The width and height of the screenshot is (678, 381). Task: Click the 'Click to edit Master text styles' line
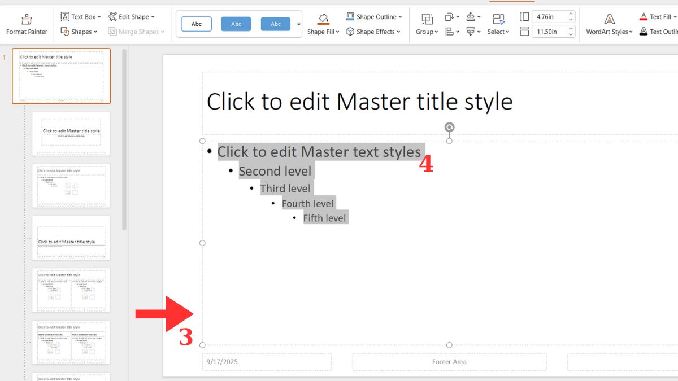point(319,151)
